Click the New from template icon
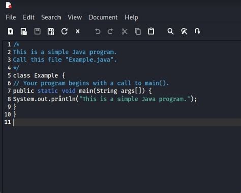Image resolution: width=241 pixels, height=193 pixels. 24,31
